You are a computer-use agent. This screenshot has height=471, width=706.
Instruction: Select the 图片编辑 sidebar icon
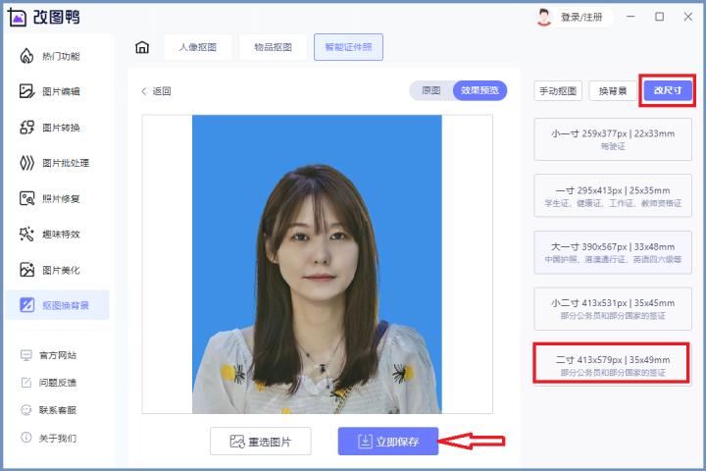[26, 91]
